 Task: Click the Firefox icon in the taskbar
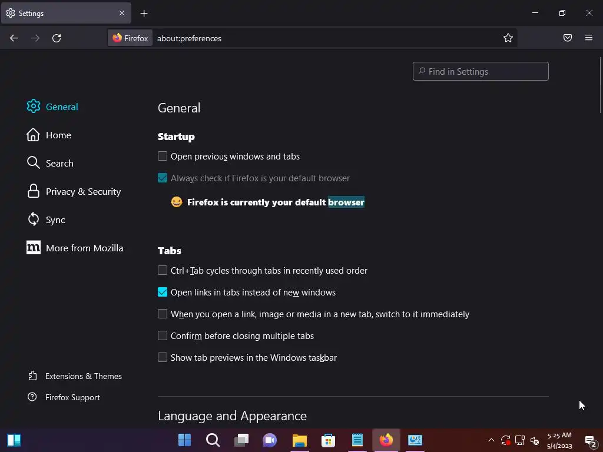(x=386, y=440)
